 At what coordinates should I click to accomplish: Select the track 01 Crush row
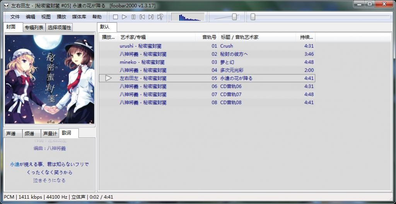(x=207, y=46)
